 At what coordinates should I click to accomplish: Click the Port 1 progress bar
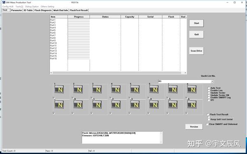(x=79, y=20)
